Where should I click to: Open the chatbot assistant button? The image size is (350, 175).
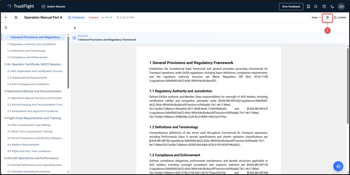(x=338, y=166)
